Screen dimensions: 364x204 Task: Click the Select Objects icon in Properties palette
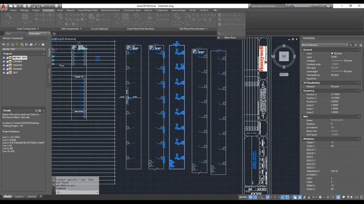(x=355, y=45)
